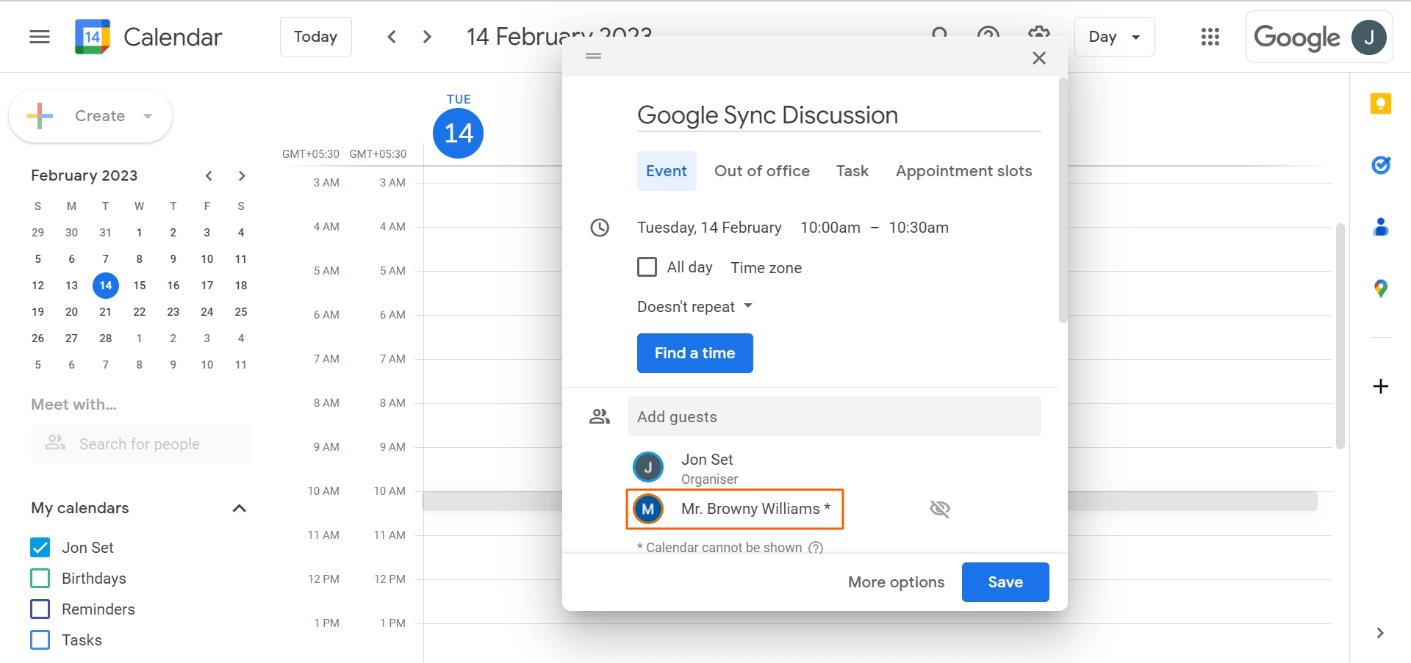The image size is (1411, 663).
Task: Click Jon Set organiser avatar
Action: [x=648, y=467]
